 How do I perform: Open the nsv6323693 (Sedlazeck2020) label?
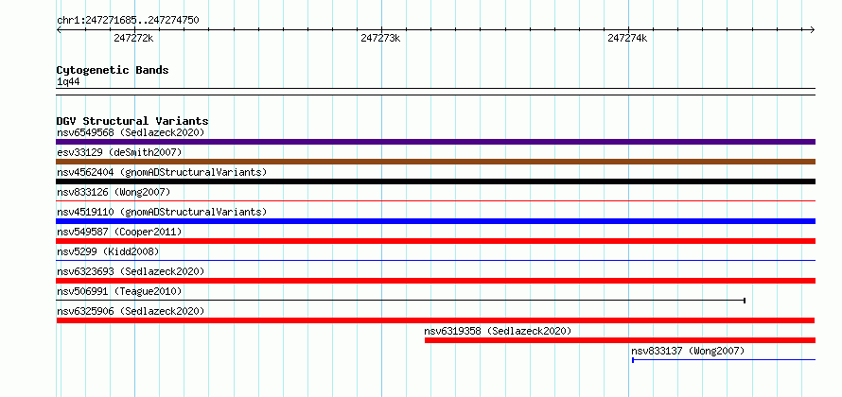coord(131,271)
